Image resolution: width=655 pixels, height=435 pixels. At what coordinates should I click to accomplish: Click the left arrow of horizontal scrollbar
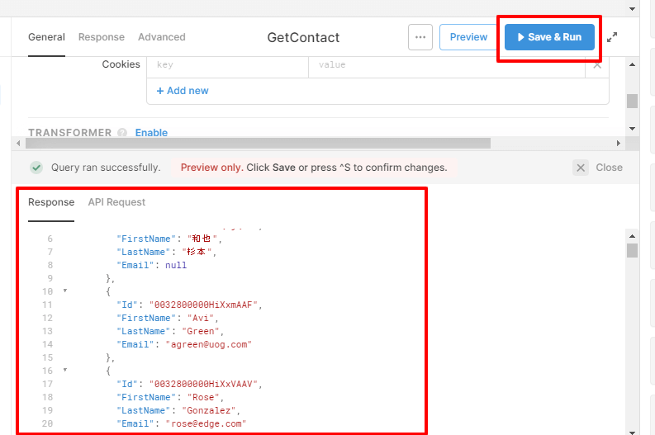[x=17, y=143]
